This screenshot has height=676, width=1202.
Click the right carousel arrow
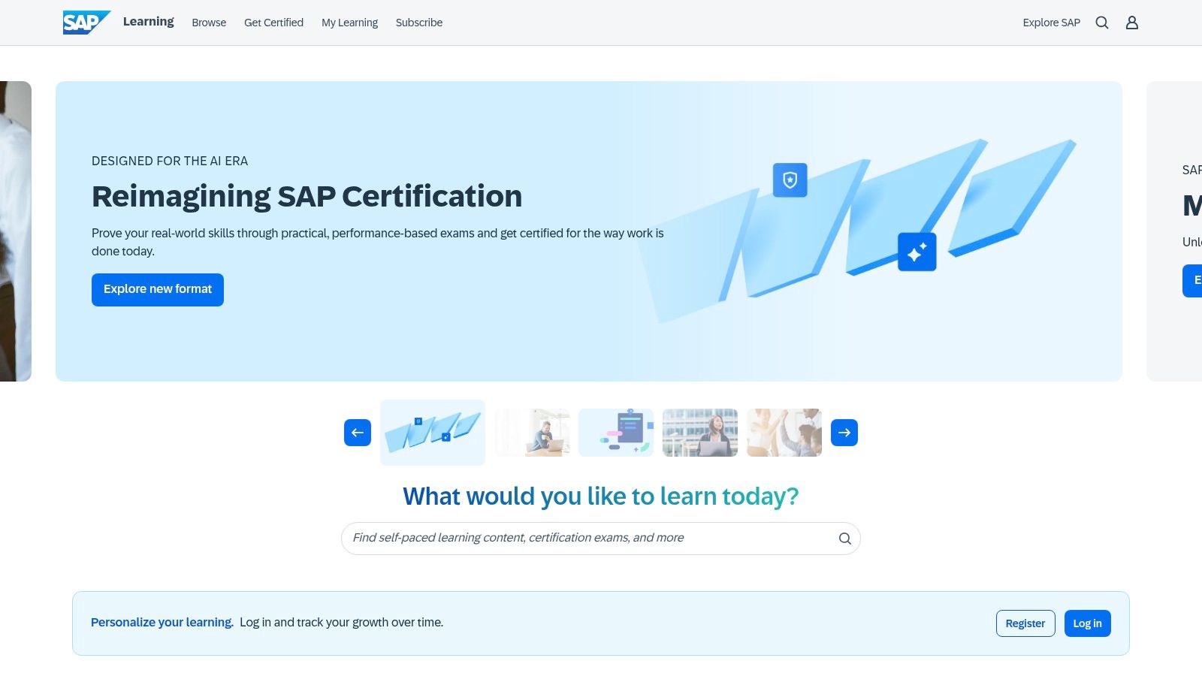point(844,433)
